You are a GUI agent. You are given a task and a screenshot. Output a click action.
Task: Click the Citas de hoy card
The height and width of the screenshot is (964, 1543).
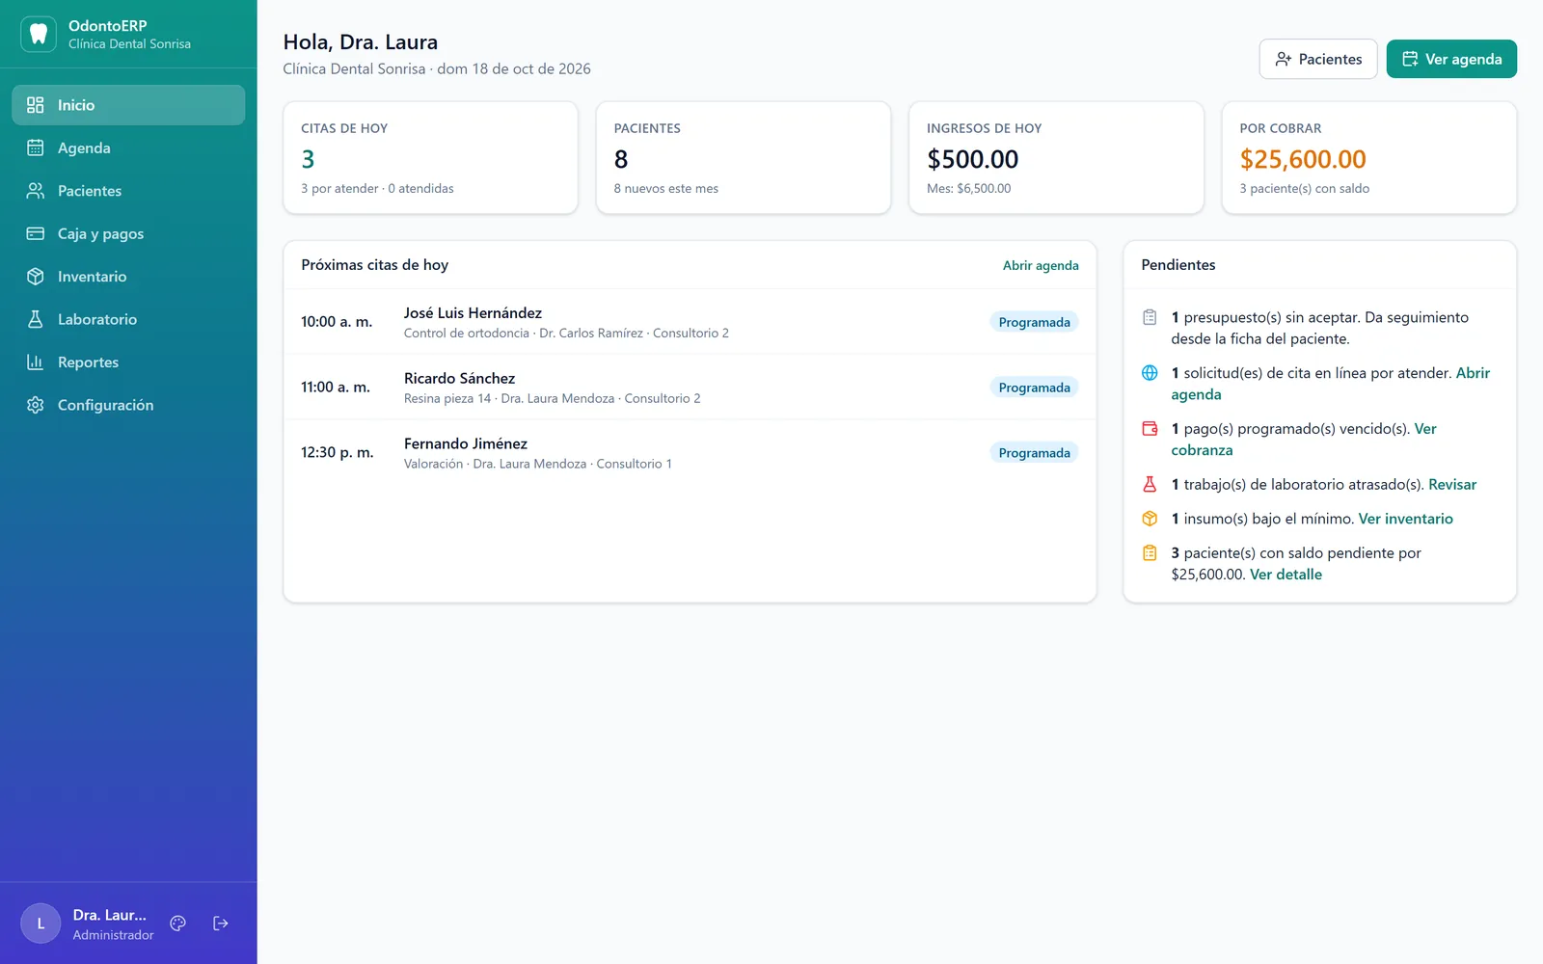click(430, 157)
